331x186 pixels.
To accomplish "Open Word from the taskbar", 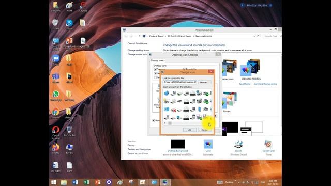I will click(x=75, y=182).
